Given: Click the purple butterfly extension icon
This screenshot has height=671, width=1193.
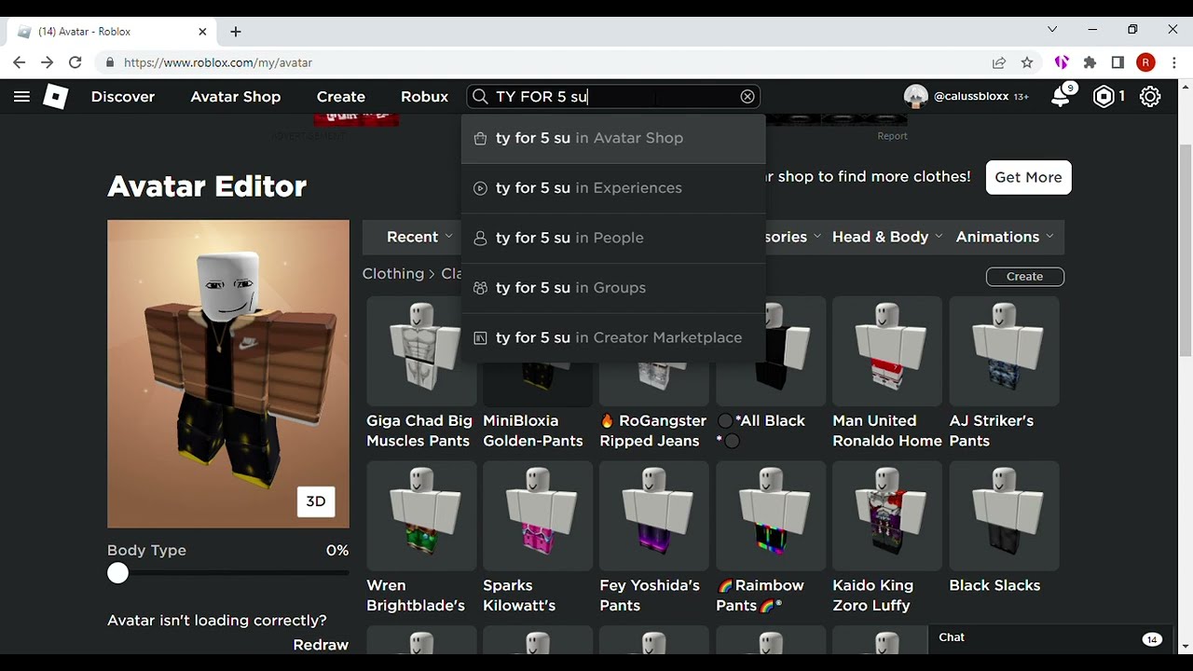Looking at the screenshot, I should (x=1061, y=62).
